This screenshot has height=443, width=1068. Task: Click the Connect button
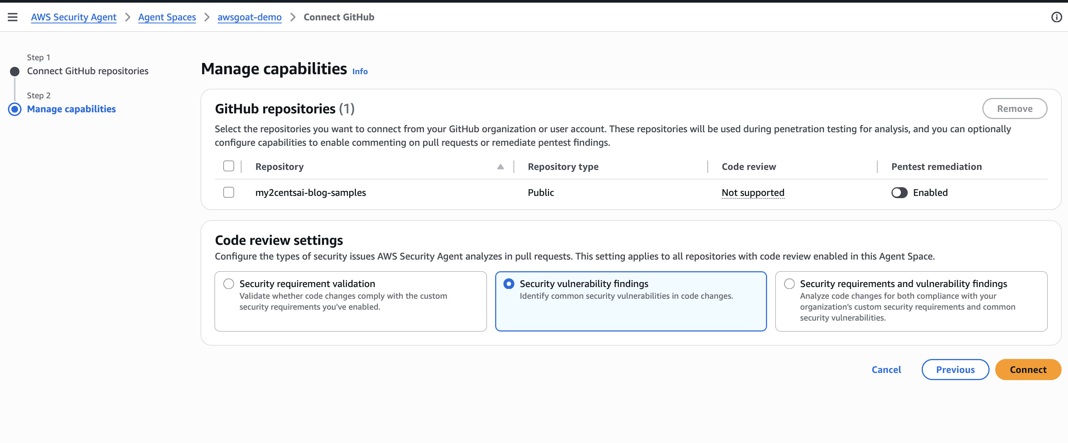[x=1028, y=369]
